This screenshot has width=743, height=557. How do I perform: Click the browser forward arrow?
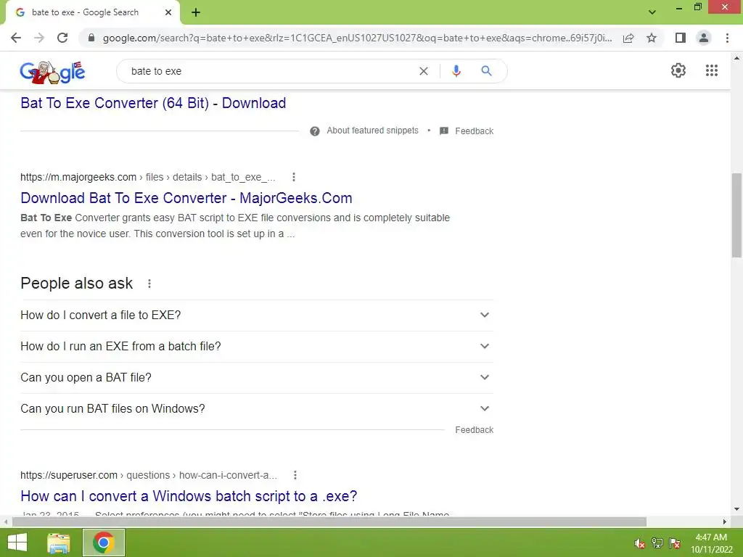point(39,38)
